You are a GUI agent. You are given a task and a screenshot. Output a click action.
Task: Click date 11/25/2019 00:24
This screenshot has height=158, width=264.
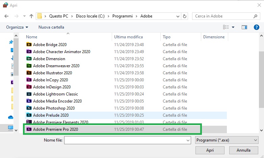[x=129, y=94]
